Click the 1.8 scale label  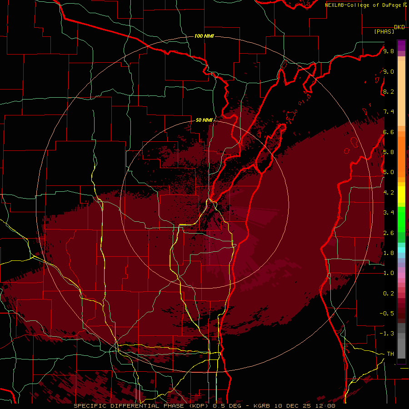point(389,253)
